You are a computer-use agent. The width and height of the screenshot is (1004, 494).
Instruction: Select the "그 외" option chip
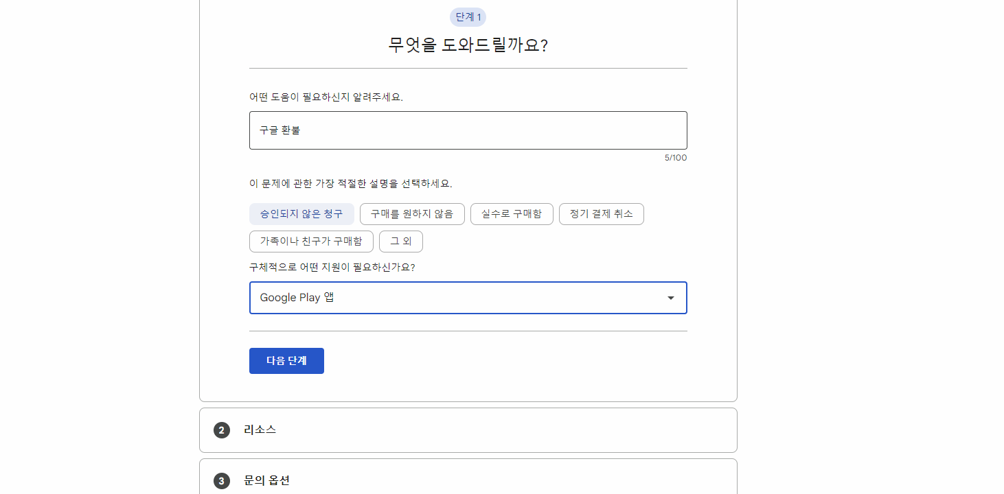(400, 241)
